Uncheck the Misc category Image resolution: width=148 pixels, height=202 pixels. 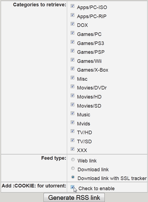click(x=72, y=78)
